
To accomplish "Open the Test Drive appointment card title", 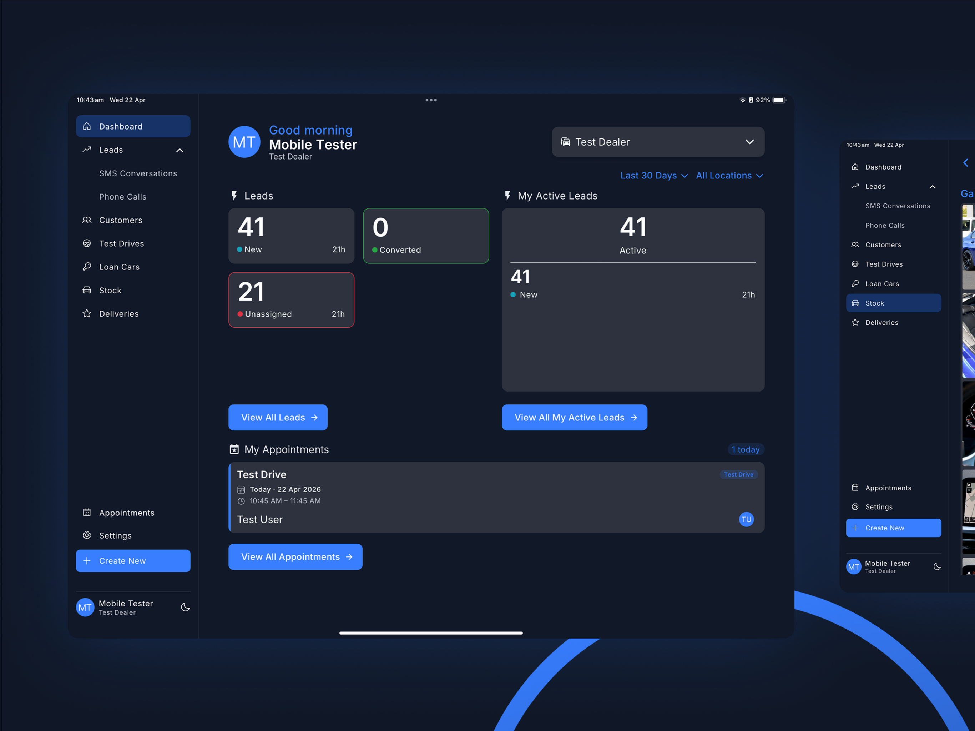I will 262,474.
